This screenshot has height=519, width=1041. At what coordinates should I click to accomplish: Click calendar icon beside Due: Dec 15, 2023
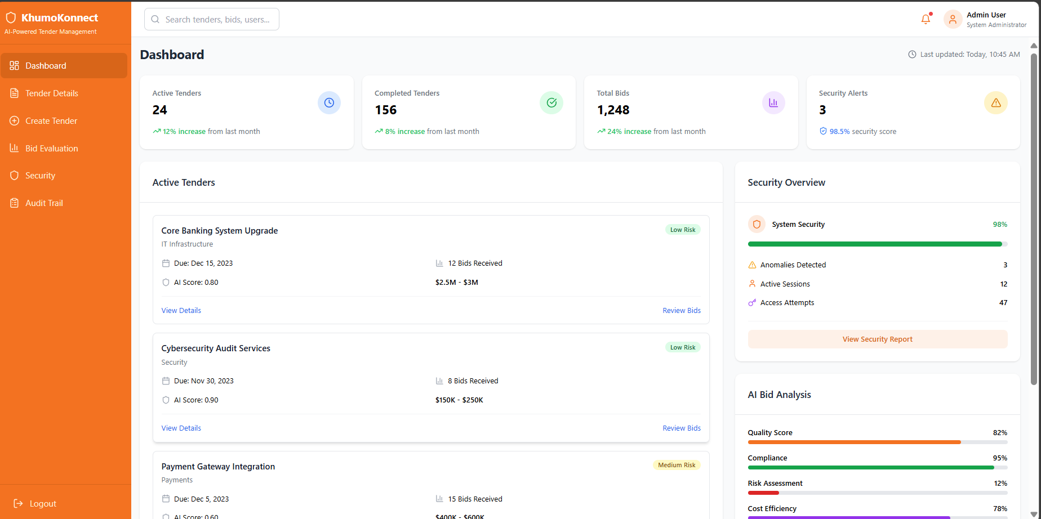coord(166,263)
